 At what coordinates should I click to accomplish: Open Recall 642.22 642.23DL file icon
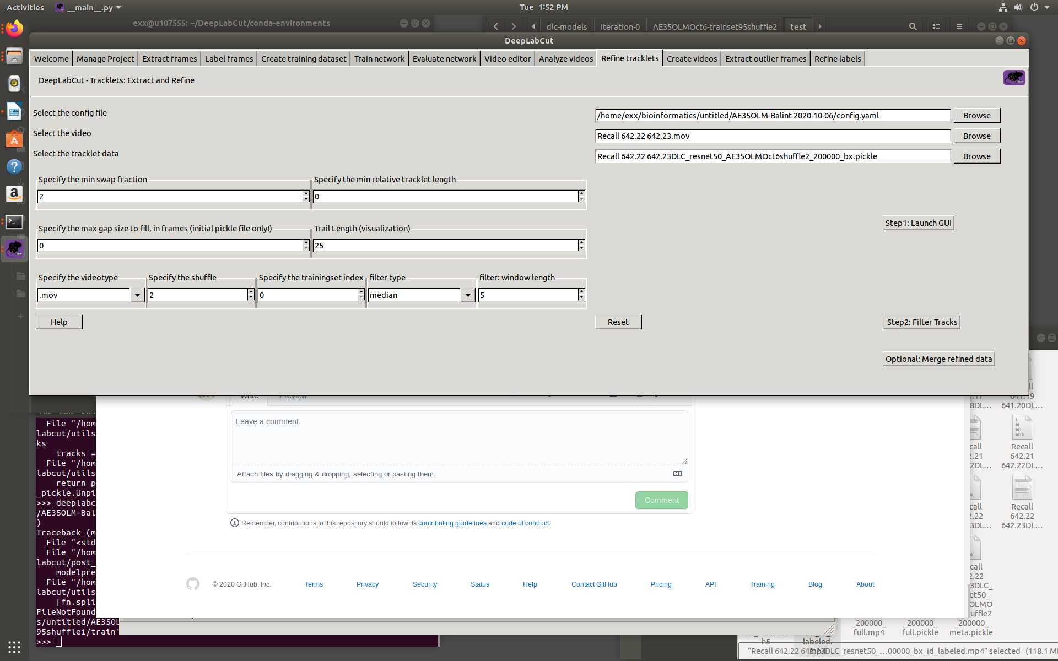(1022, 503)
